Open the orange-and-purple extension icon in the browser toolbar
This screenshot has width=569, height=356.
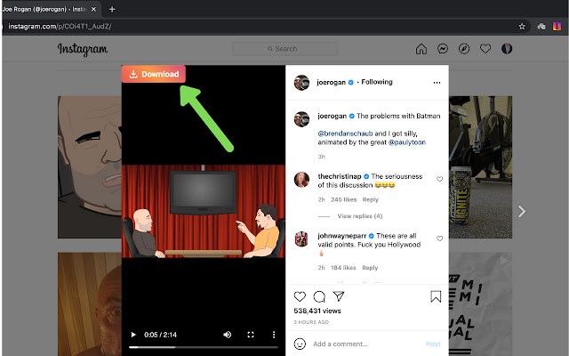click(x=557, y=26)
